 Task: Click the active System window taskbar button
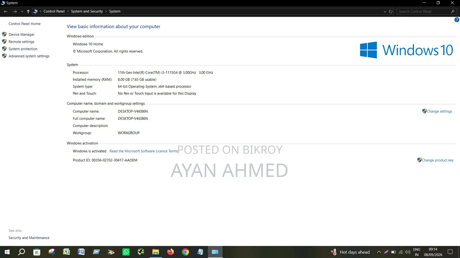[215, 252]
